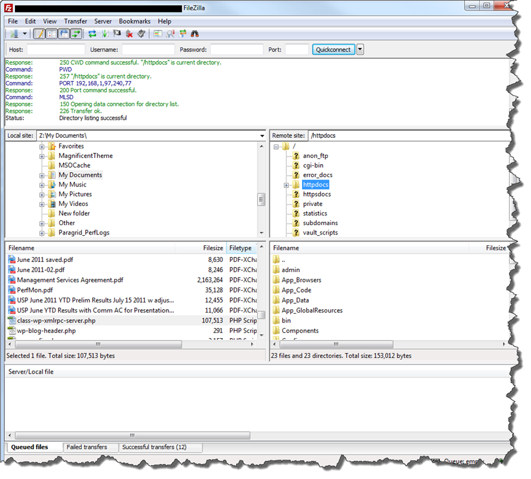Cancel the current operation via toolbar icon

click(x=117, y=34)
